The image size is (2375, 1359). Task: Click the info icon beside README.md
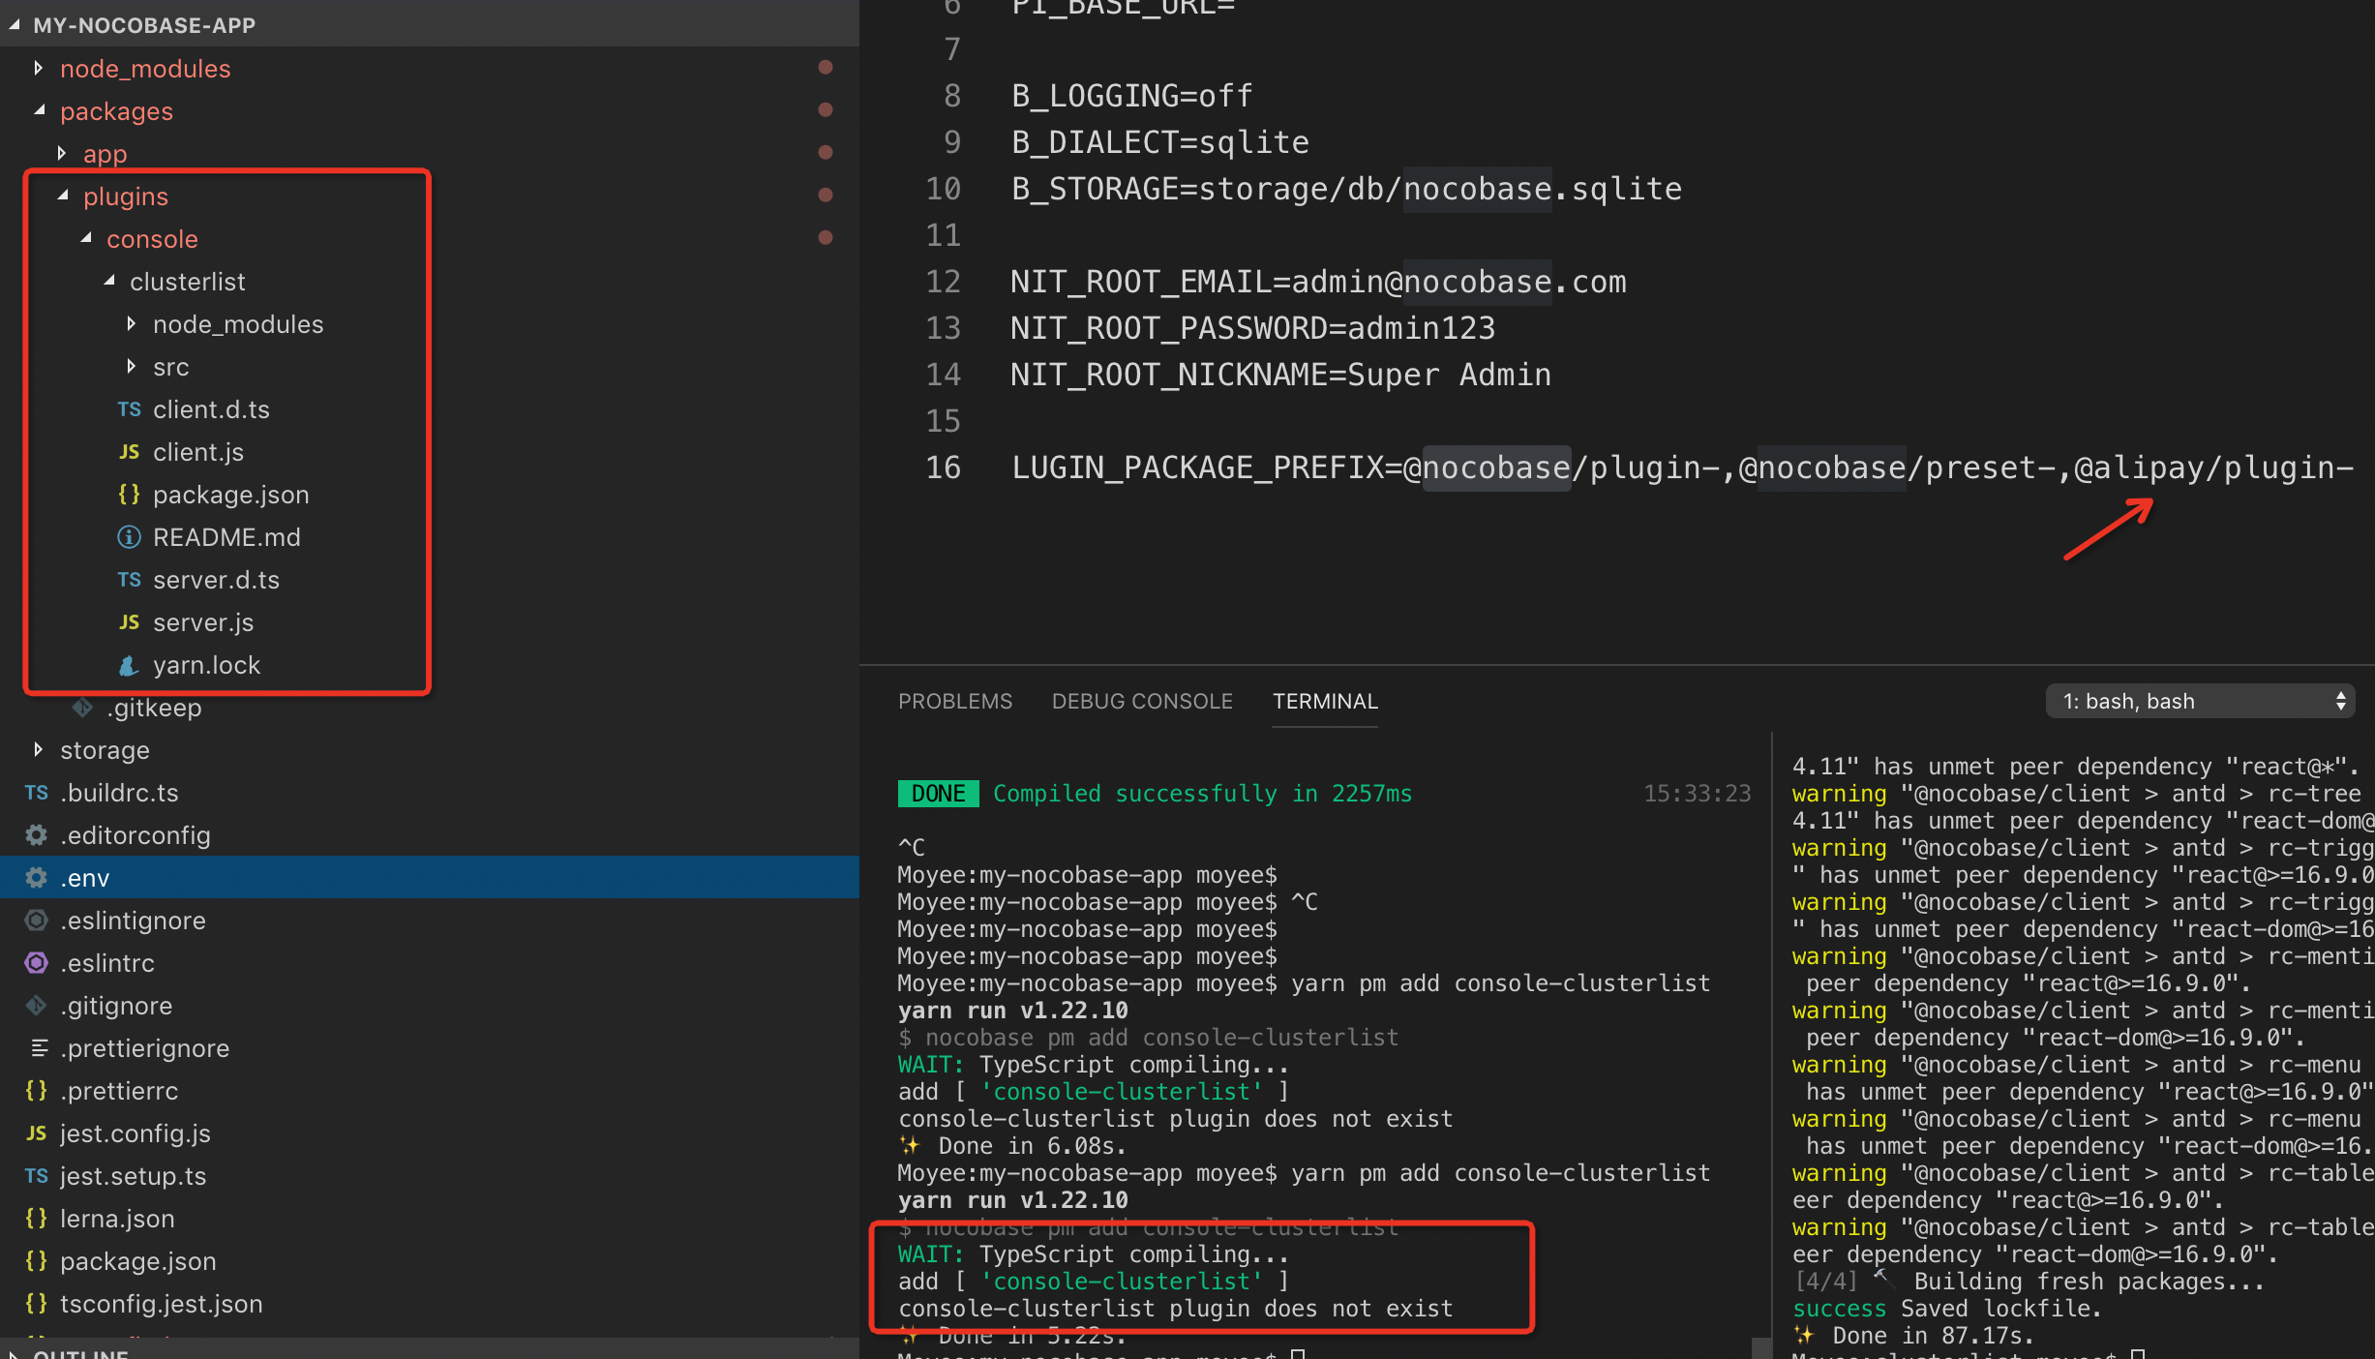click(129, 537)
